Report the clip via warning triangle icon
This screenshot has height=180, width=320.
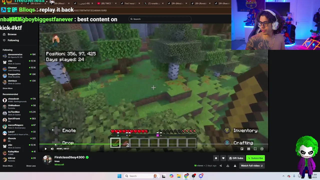pos(235,166)
